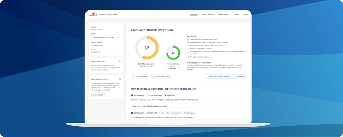The width and height of the screenshot is (343, 137).
Task: Click warning icon beside No in-plan Roth savings
Action: (188, 57)
